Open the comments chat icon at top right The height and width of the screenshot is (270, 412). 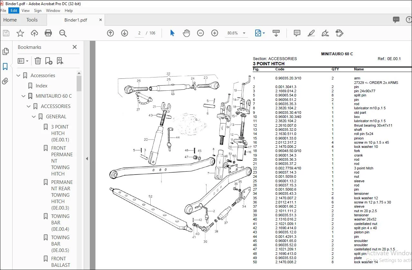[396, 20]
